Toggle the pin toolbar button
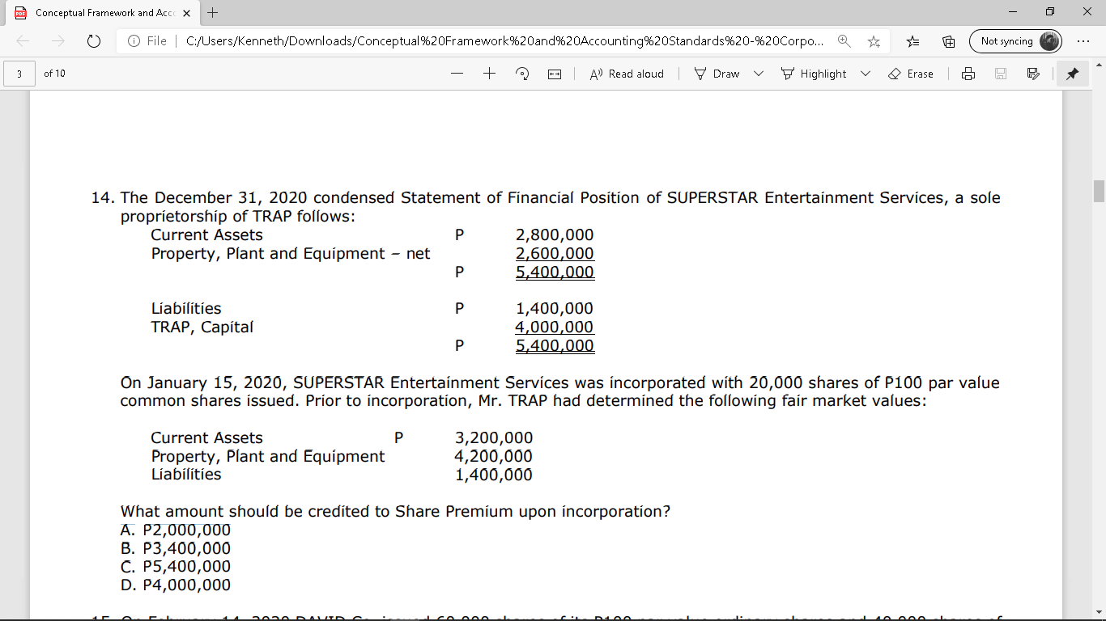The image size is (1106, 621). pos(1073,74)
